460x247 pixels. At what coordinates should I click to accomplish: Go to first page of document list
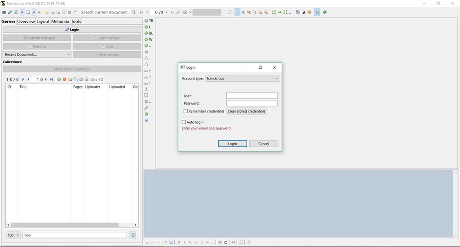pos(23,79)
